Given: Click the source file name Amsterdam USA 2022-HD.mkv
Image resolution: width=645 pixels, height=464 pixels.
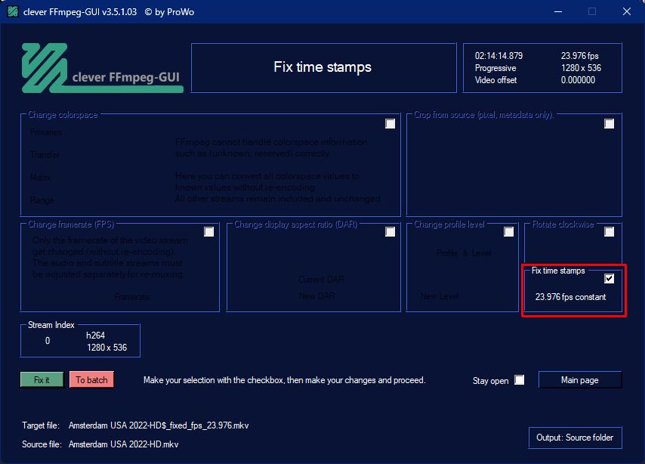Looking at the screenshot, I should pyautogui.click(x=123, y=444).
